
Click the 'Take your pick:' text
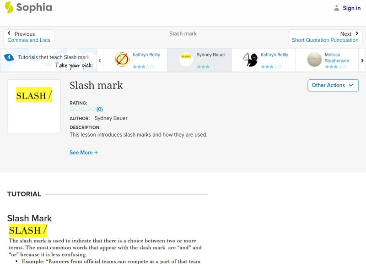74,66
